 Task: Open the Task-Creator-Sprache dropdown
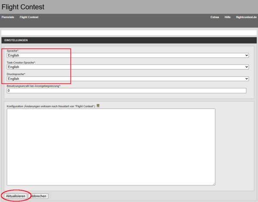click(128, 67)
